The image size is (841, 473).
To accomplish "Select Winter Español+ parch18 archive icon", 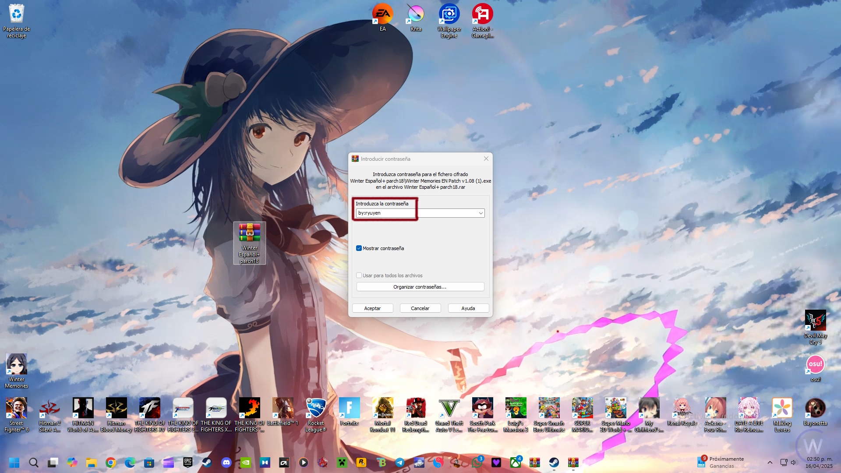I will pyautogui.click(x=249, y=233).
